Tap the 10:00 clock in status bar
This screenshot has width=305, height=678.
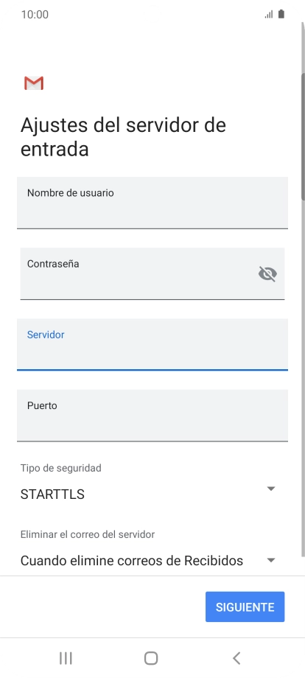coord(35,14)
